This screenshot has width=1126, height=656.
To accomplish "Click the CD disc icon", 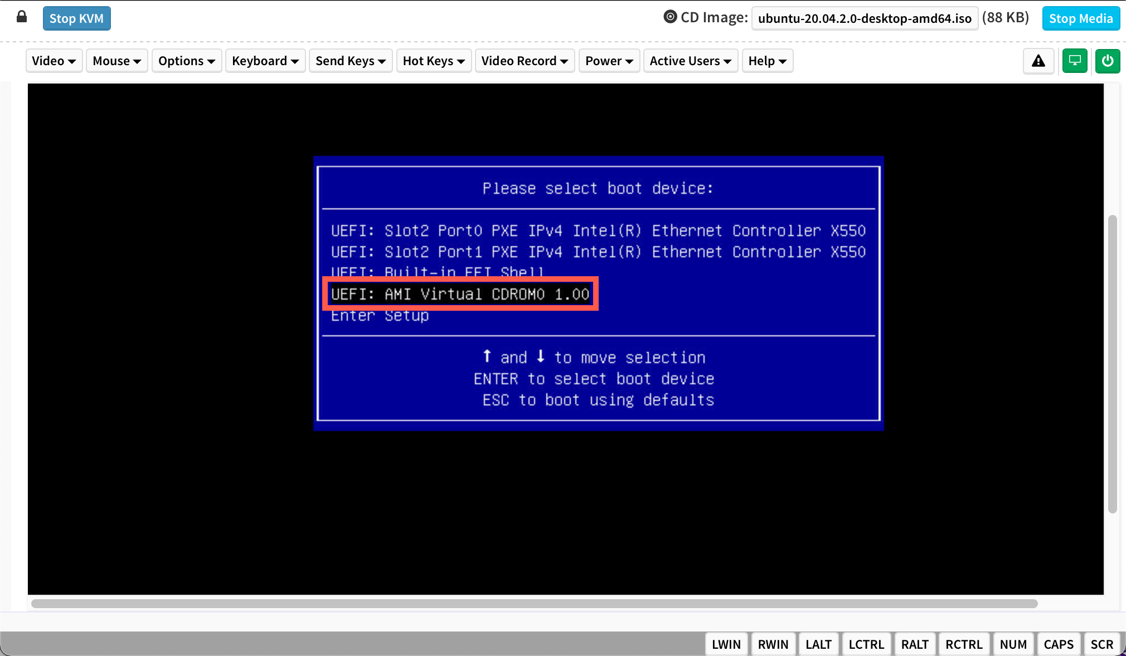I will click(x=669, y=17).
